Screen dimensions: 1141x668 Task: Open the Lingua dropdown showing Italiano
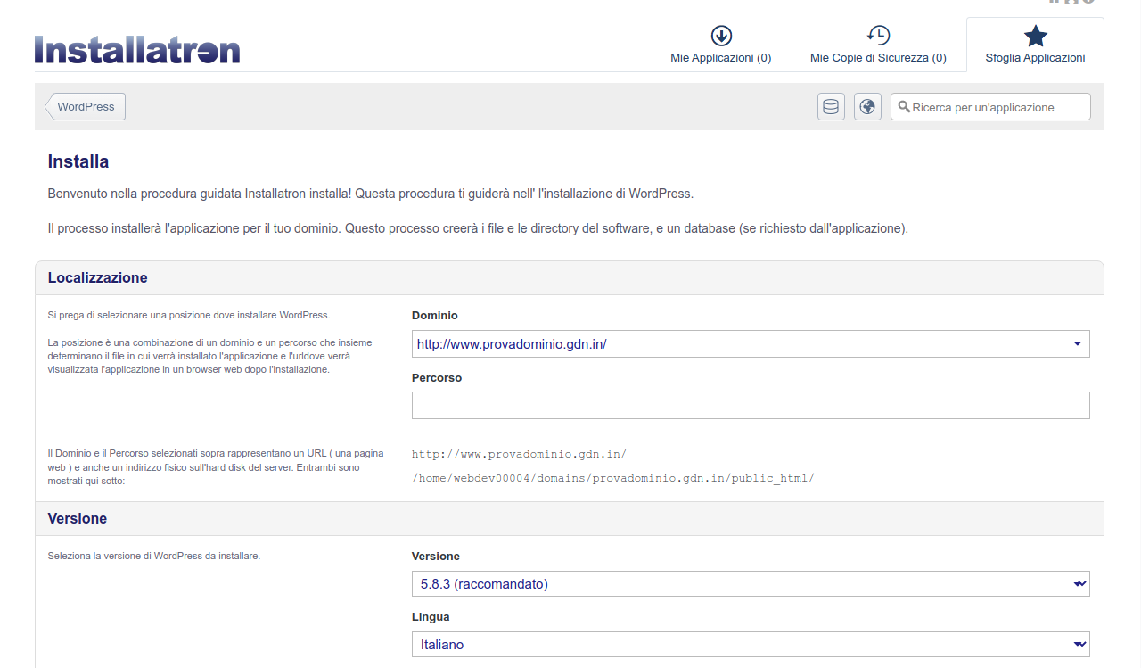coord(751,644)
